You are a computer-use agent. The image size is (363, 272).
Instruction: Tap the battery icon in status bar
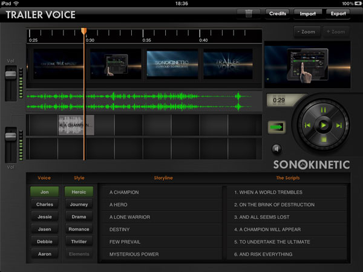[x=358, y=3]
